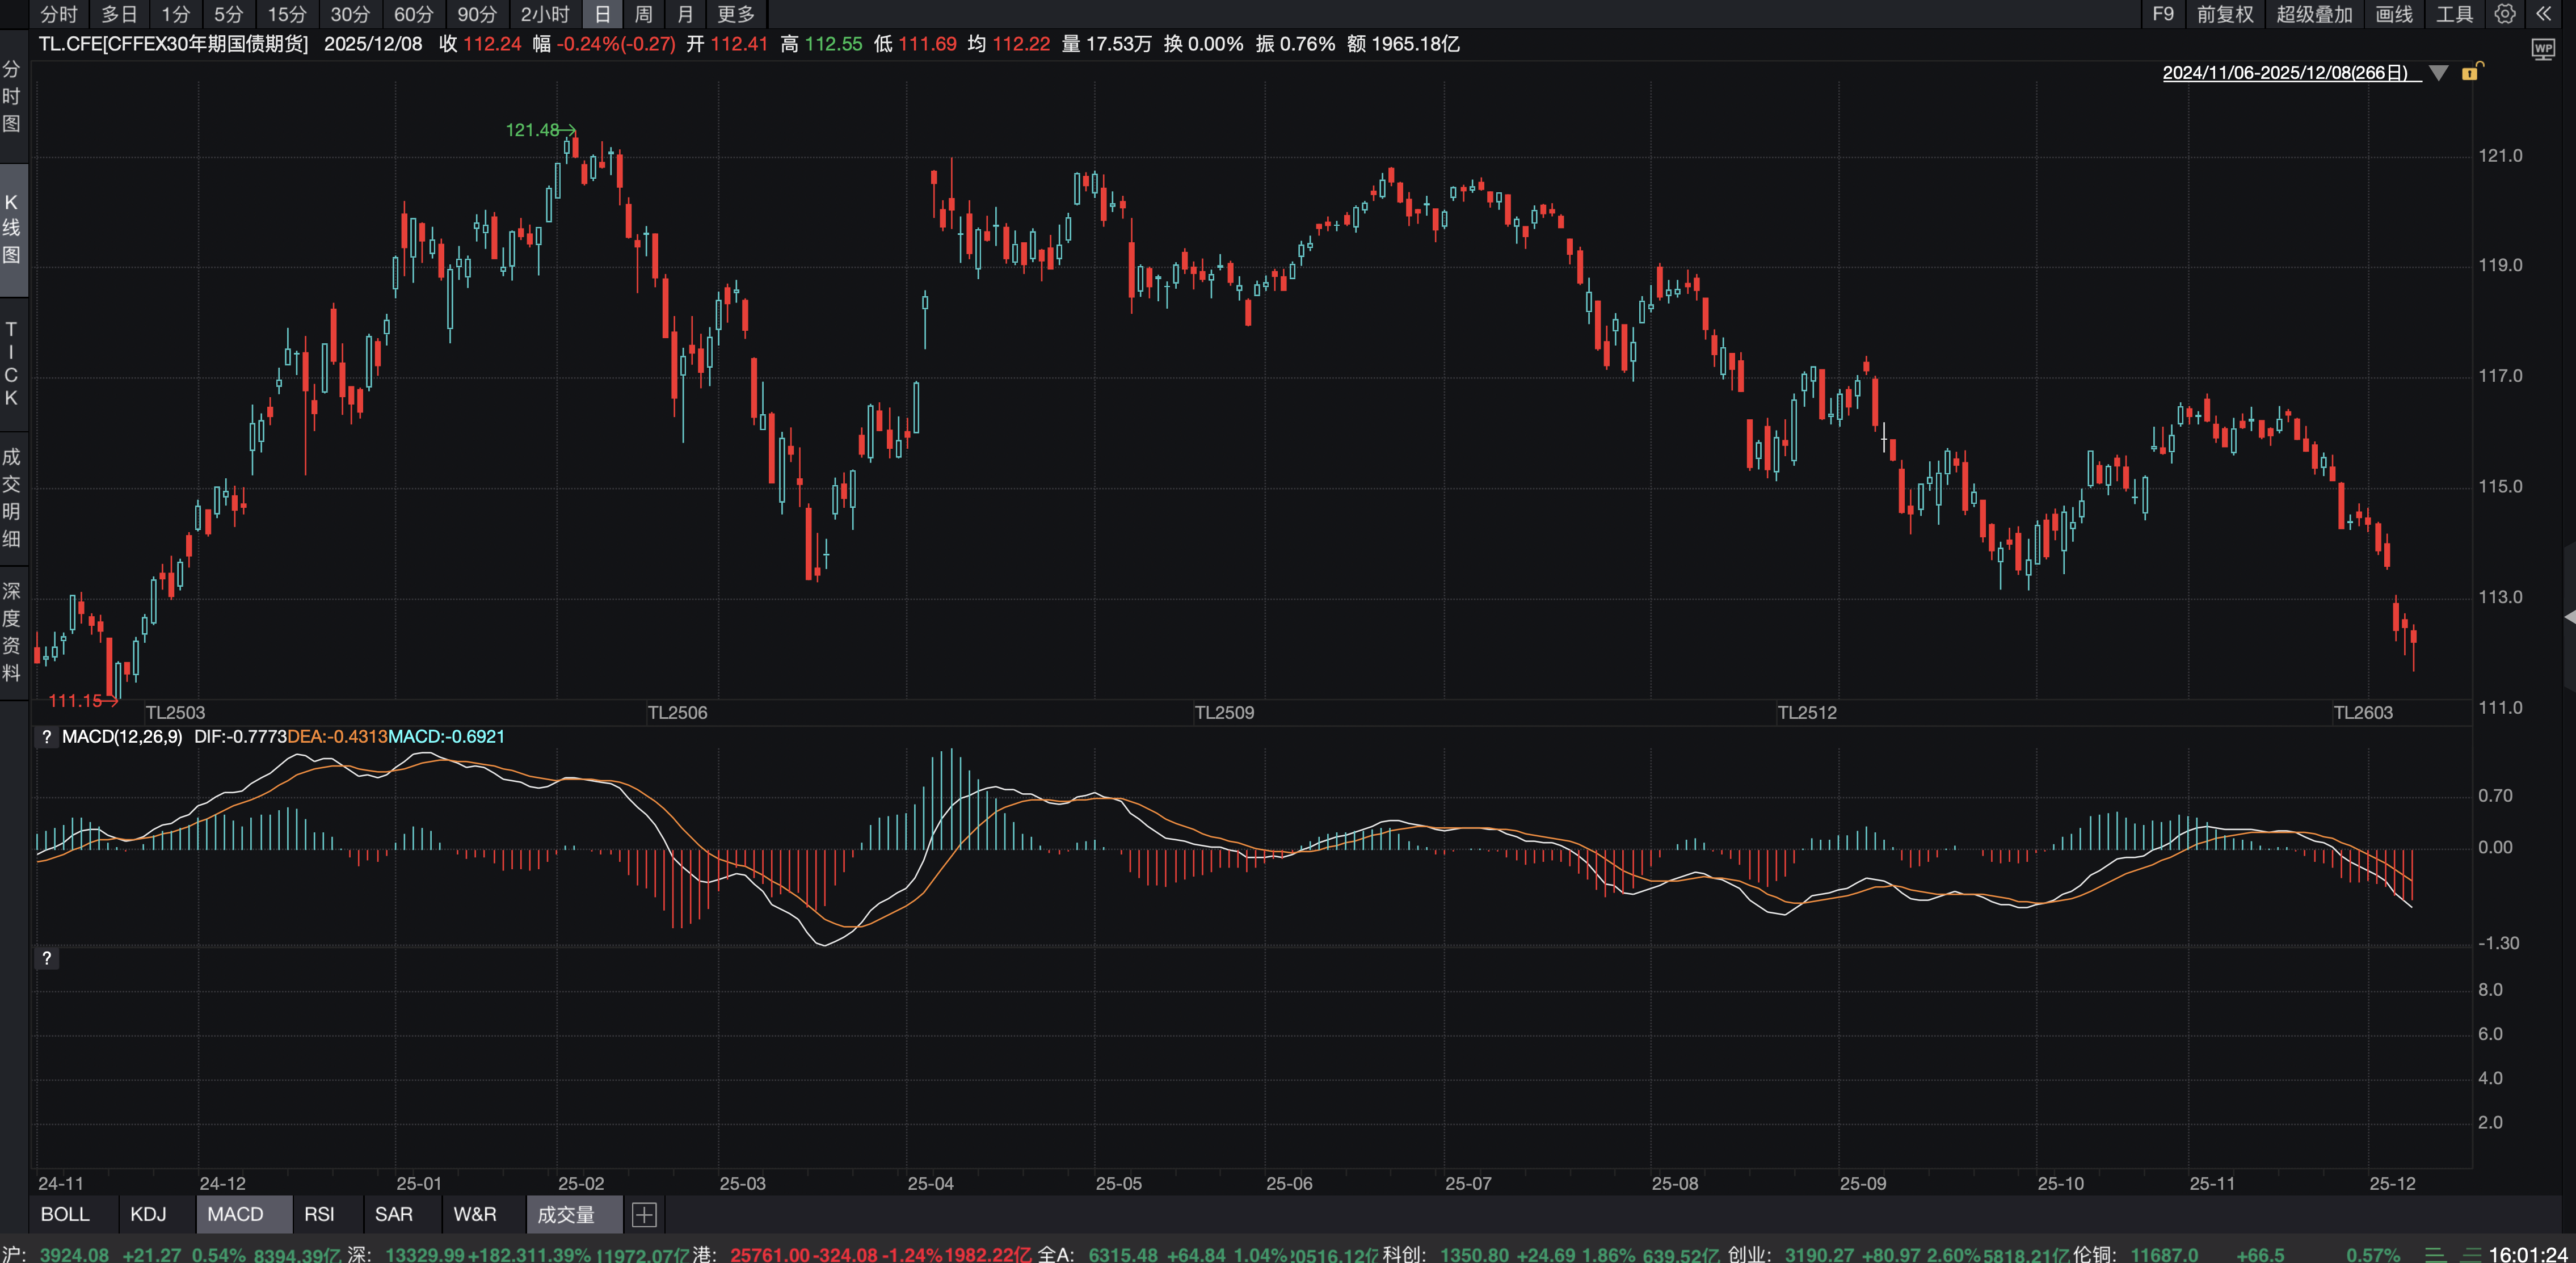Screen dimensions: 2576x1263
Task: Expand right edge panel arrow
Action: [2569, 617]
